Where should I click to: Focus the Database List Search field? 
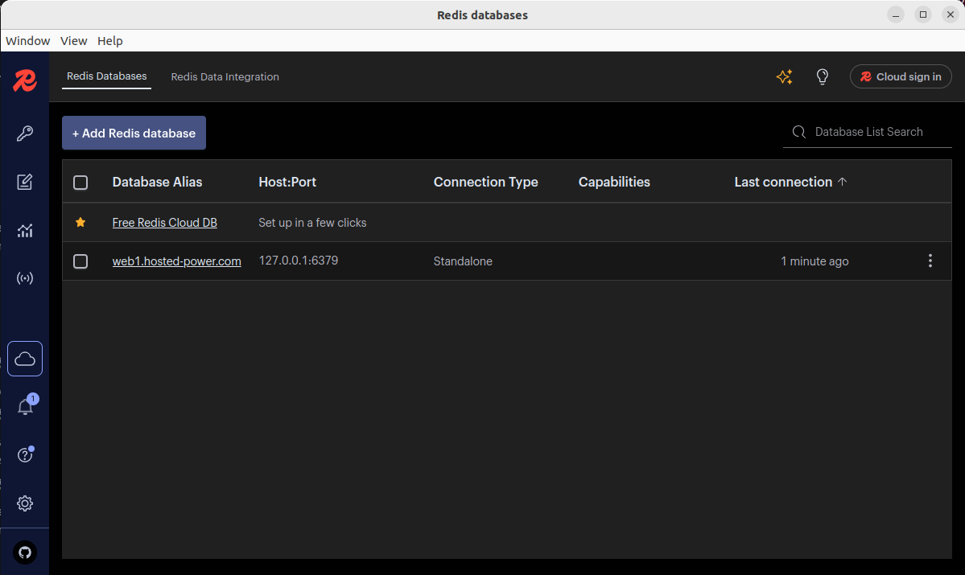(x=867, y=132)
